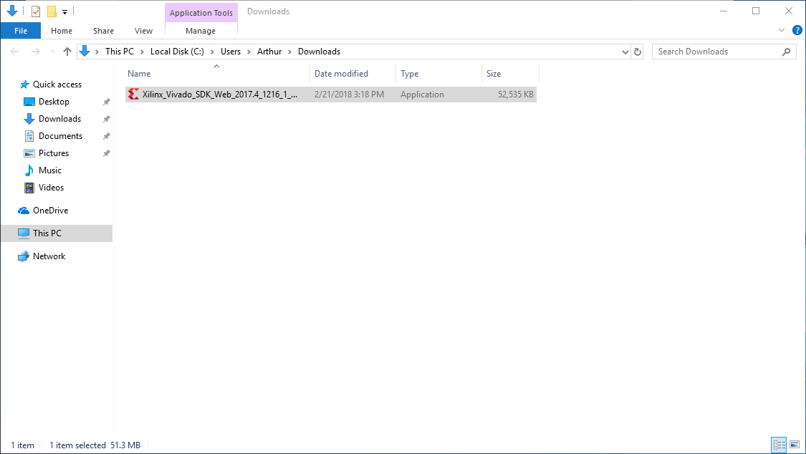
Task: Click the New folder quick access icon
Action: (52, 11)
